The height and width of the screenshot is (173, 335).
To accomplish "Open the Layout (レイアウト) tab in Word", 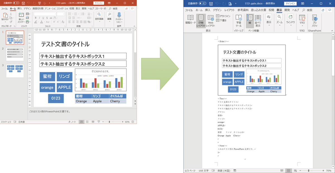I will click(229, 10).
